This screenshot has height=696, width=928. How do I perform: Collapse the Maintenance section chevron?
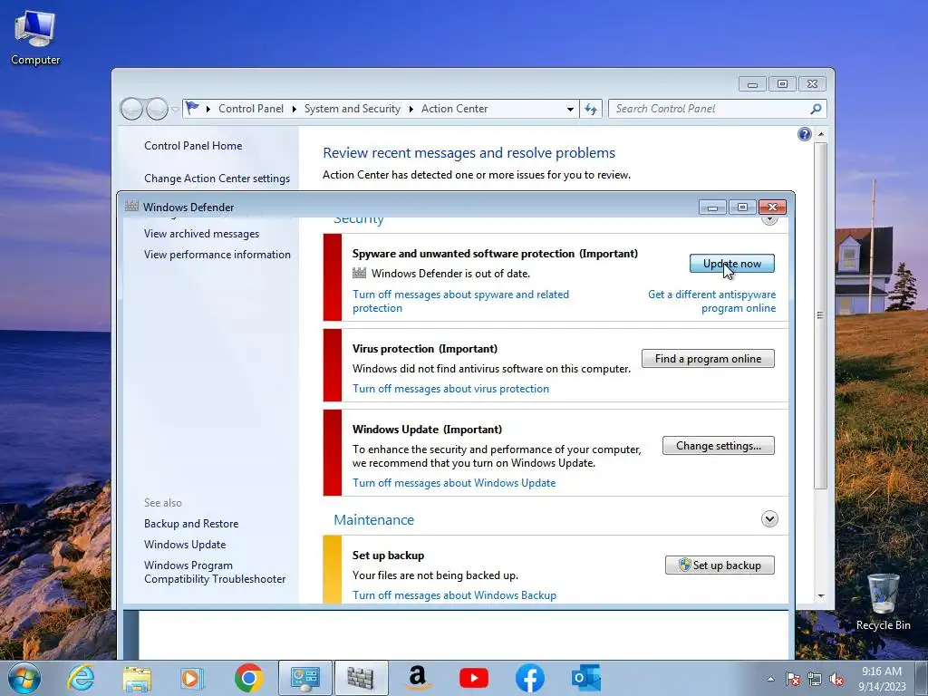769,519
